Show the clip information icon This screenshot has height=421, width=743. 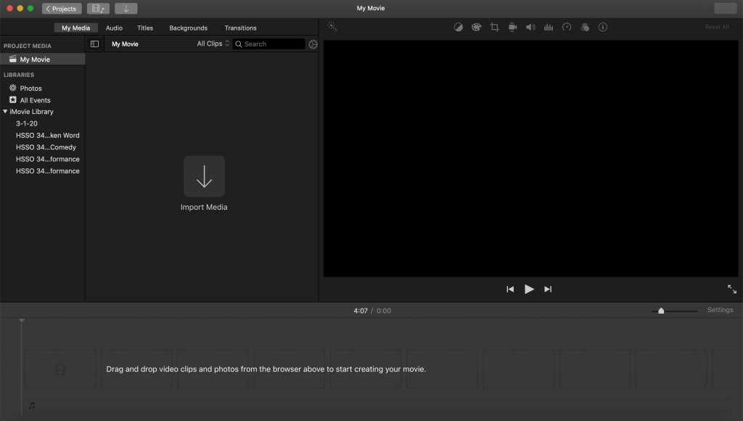[x=603, y=27]
